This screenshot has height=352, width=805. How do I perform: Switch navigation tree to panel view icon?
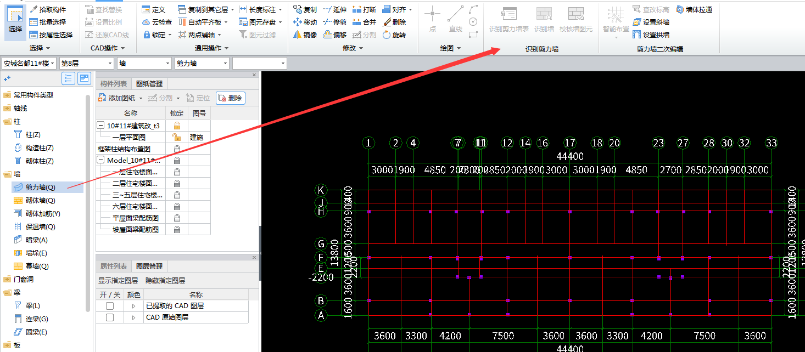(84, 78)
